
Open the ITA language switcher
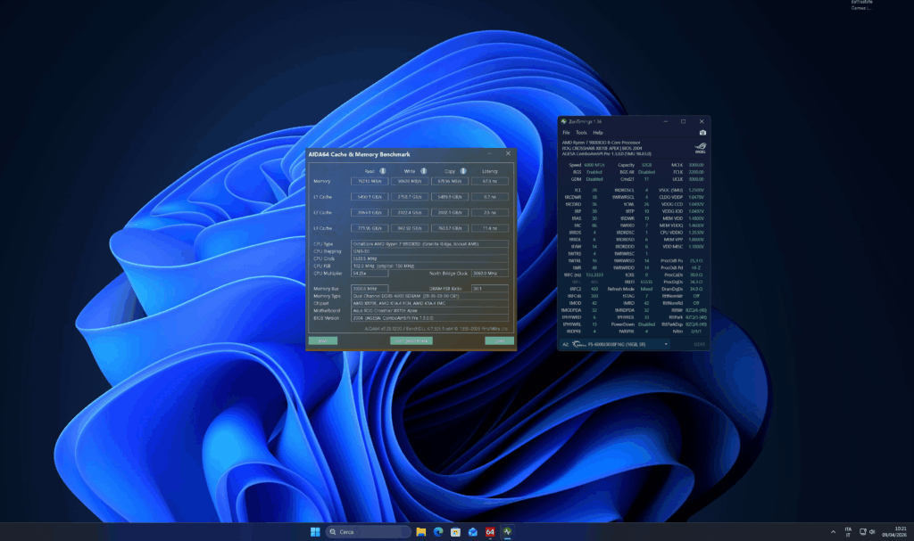point(848,532)
